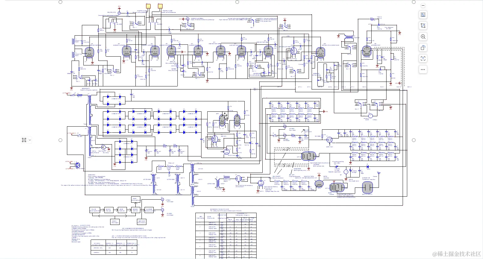Expand the chevron beside the block layout icon
483x259 pixels.
(x=30, y=140)
